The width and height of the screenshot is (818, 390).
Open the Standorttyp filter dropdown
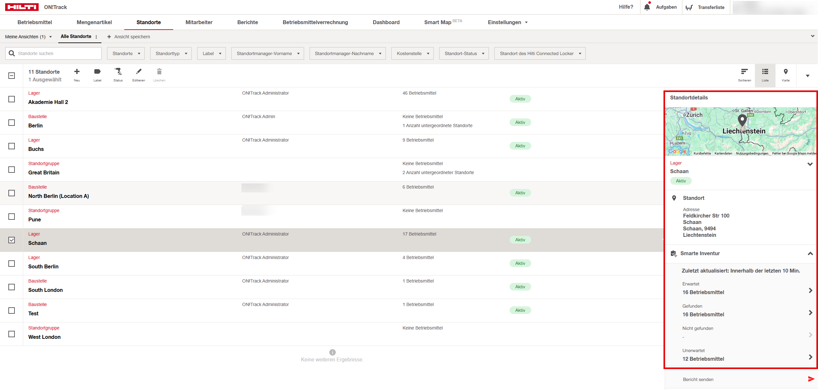(171, 53)
